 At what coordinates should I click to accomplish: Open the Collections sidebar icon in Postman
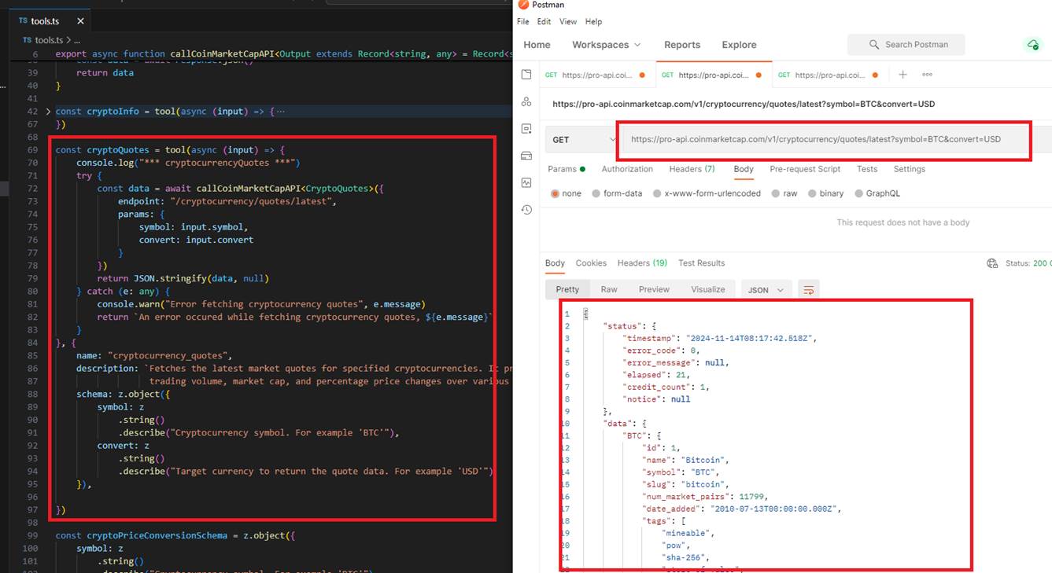[x=526, y=74]
